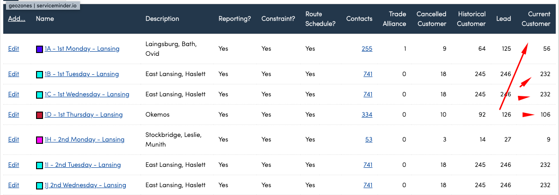The image size is (559, 195).
Task: Click the blue color swatch for 1A
Action: [x=39, y=49]
